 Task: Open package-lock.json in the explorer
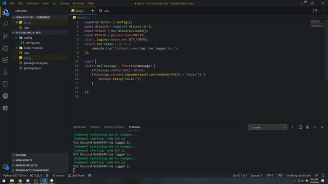35,63
